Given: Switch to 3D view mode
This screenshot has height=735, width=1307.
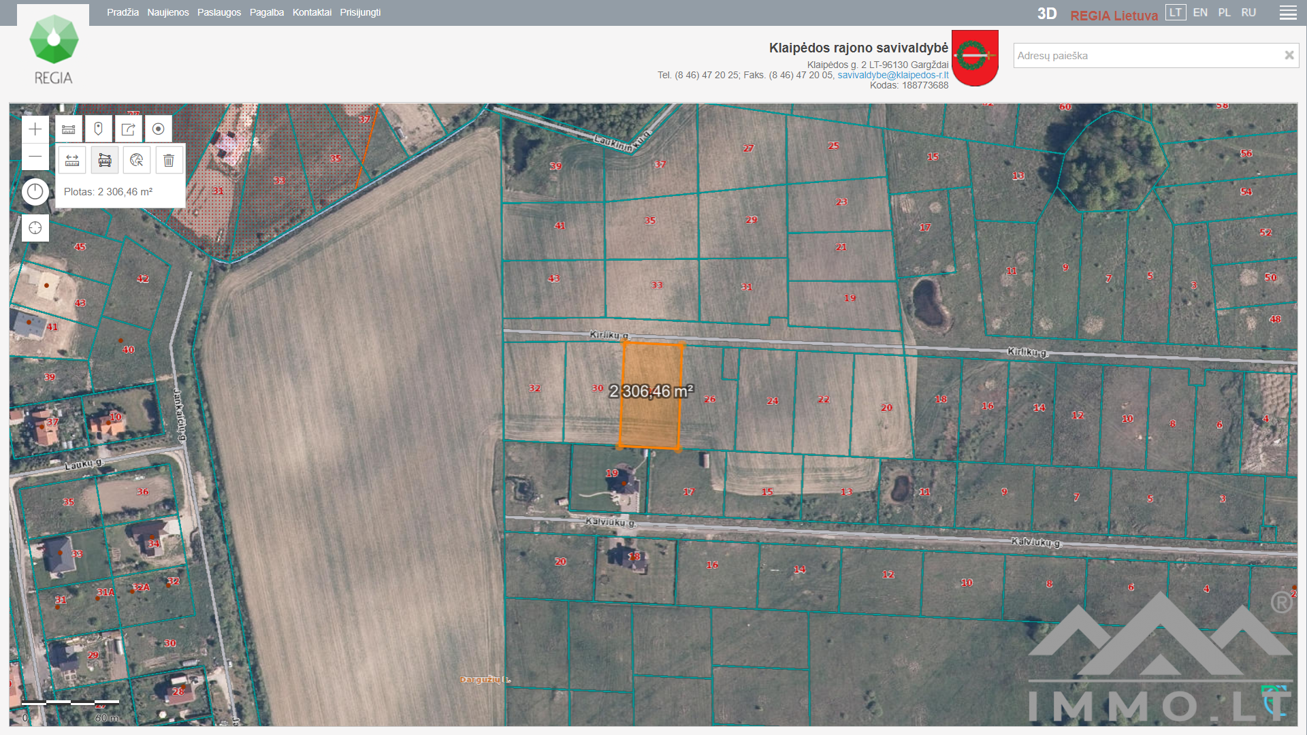Looking at the screenshot, I should [x=1046, y=14].
